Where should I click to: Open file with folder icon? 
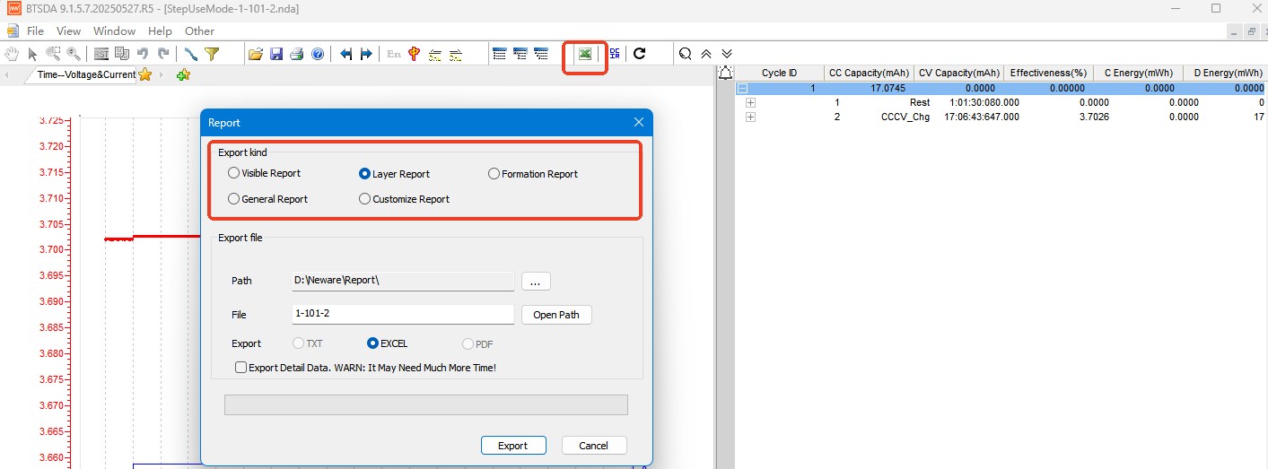point(256,54)
